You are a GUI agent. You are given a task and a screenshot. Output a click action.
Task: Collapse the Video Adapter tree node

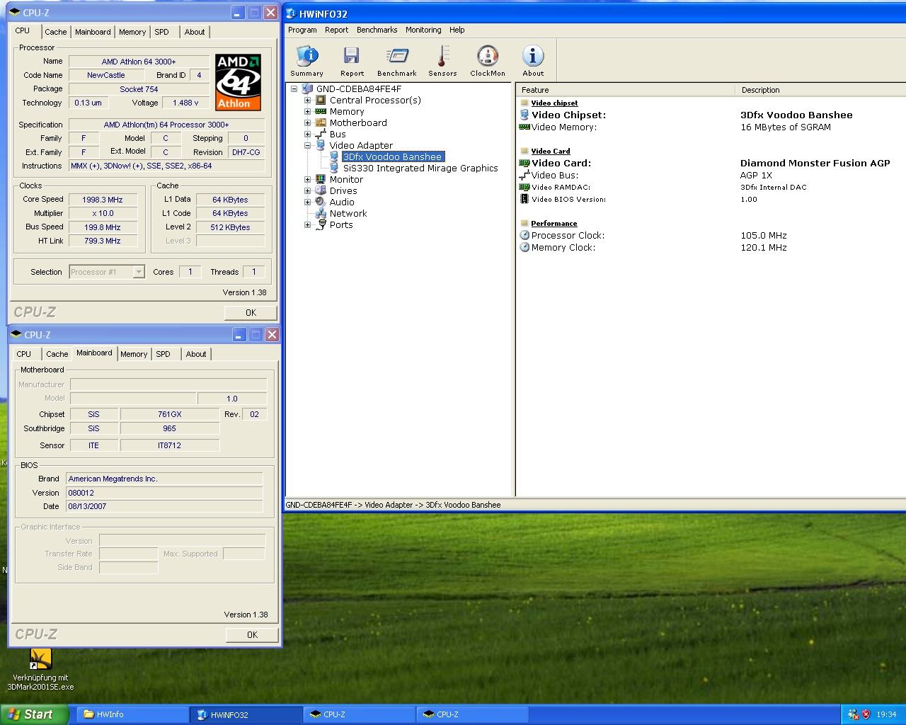click(x=308, y=146)
